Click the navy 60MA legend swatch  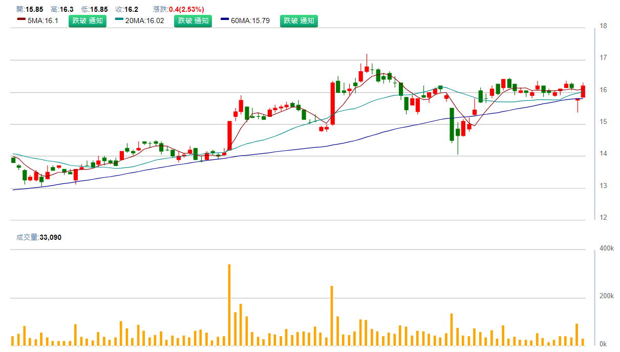point(225,19)
